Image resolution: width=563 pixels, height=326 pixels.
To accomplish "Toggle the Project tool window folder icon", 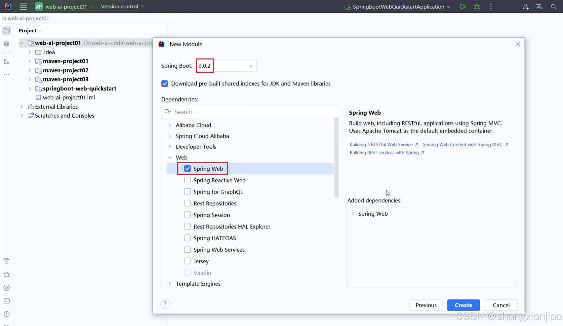I will [7, 31].
